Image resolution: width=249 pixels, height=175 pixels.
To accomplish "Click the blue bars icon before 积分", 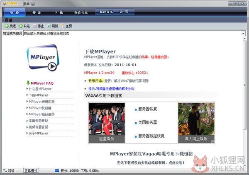I will tap(57, 170).
